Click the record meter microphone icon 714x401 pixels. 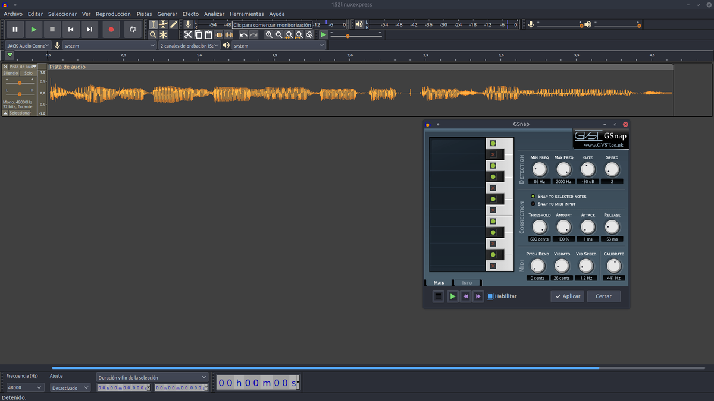188,24
